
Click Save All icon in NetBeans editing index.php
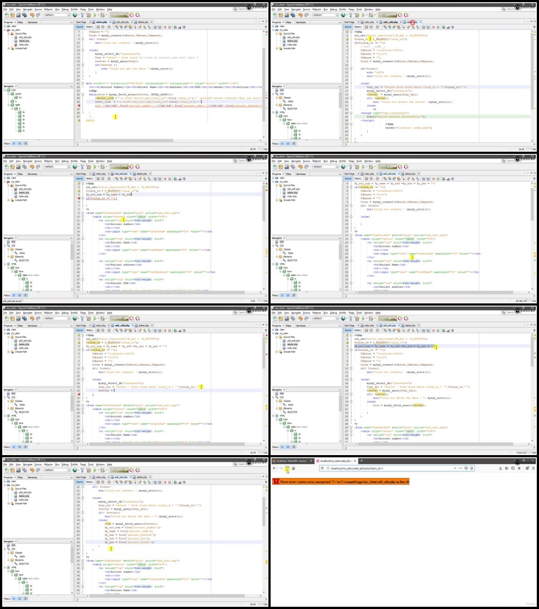tap(24, 15)
